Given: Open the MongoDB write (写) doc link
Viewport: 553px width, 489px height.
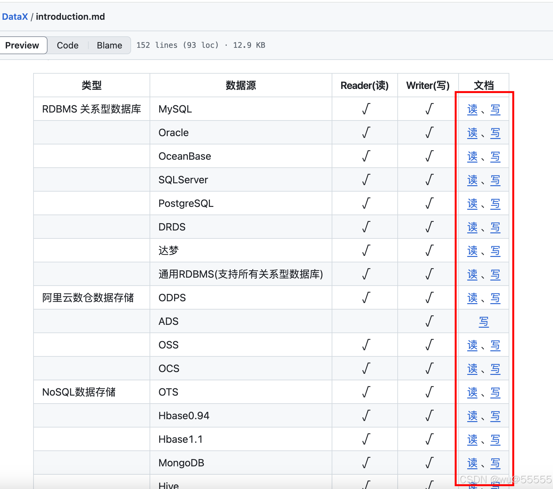Looking at the screenshot, I should point(495,463).
